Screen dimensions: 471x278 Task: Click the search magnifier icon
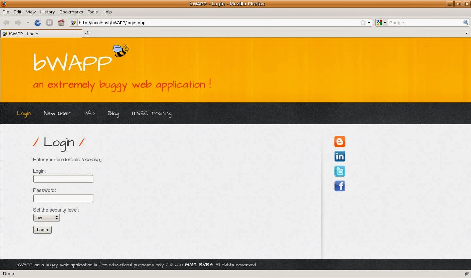tap(465, 23)
